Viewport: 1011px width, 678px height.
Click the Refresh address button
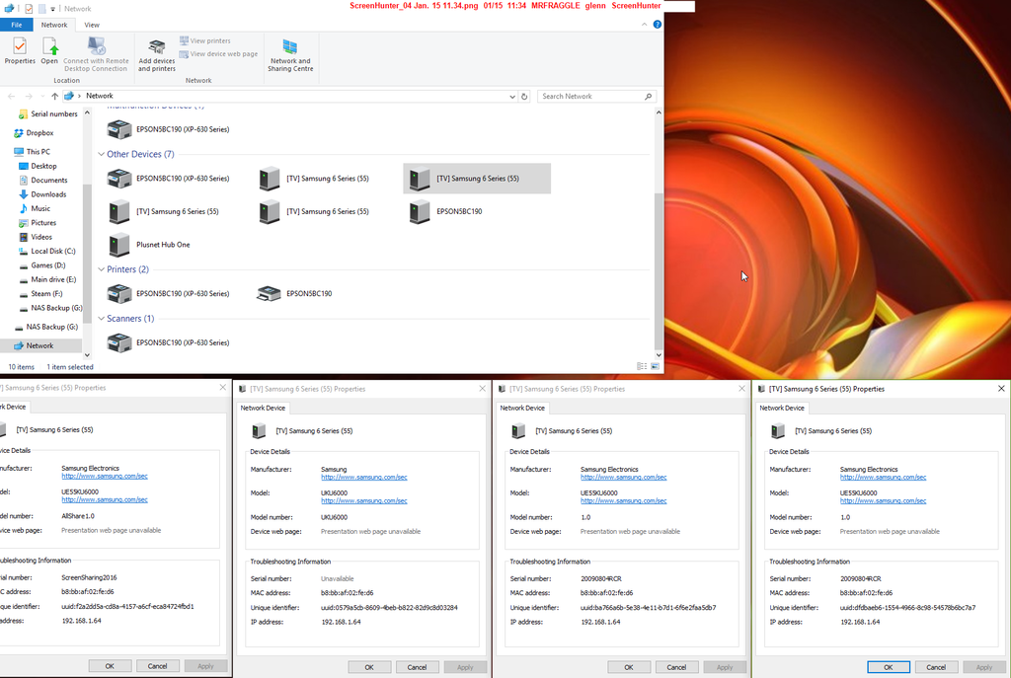pos(524,96)
